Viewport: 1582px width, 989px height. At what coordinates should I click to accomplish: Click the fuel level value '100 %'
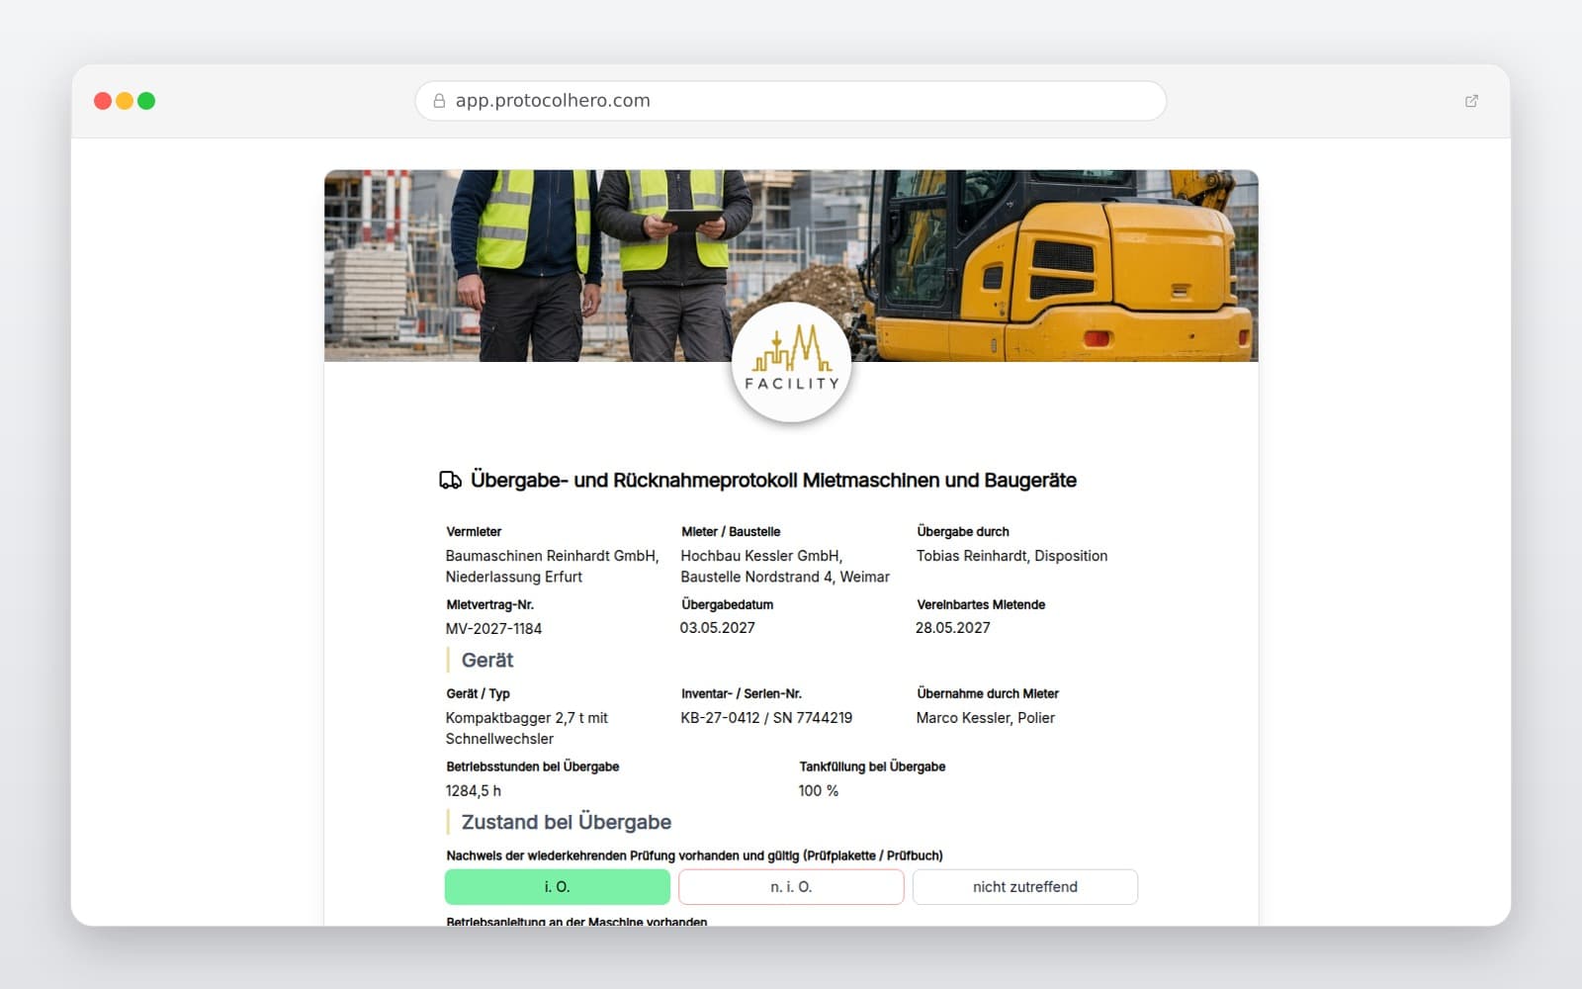point(819,791)
